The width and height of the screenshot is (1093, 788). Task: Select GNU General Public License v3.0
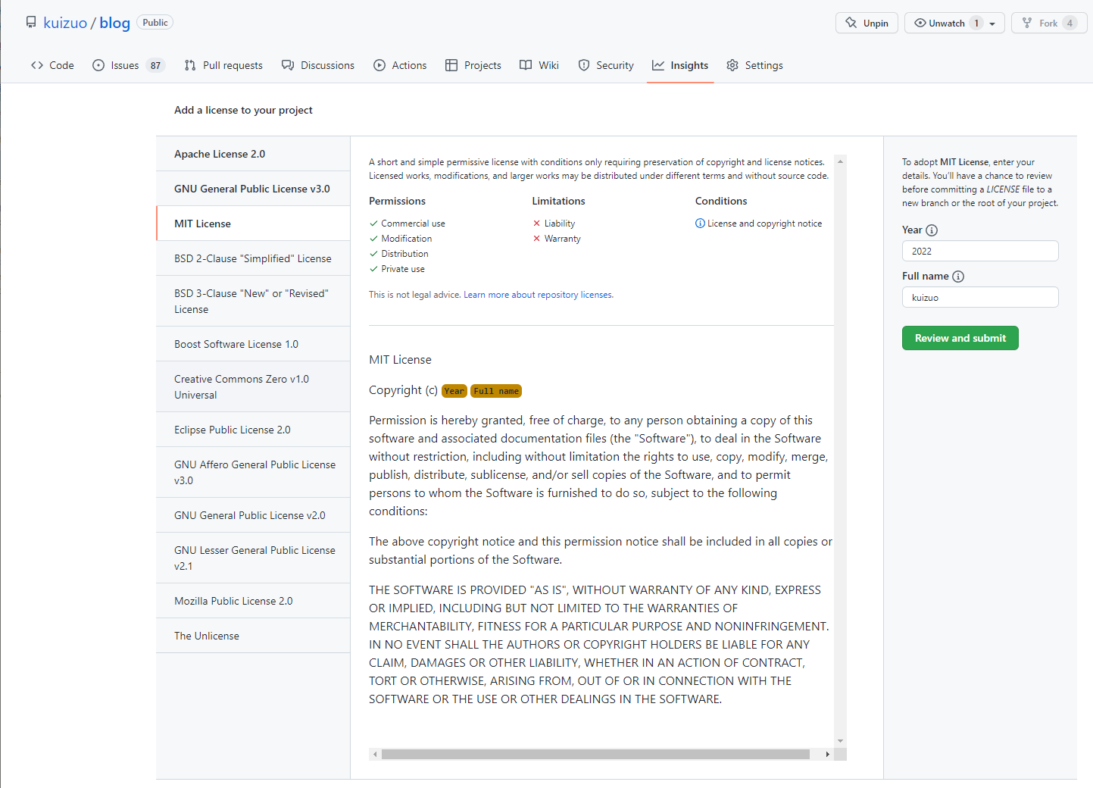[253, 189]
